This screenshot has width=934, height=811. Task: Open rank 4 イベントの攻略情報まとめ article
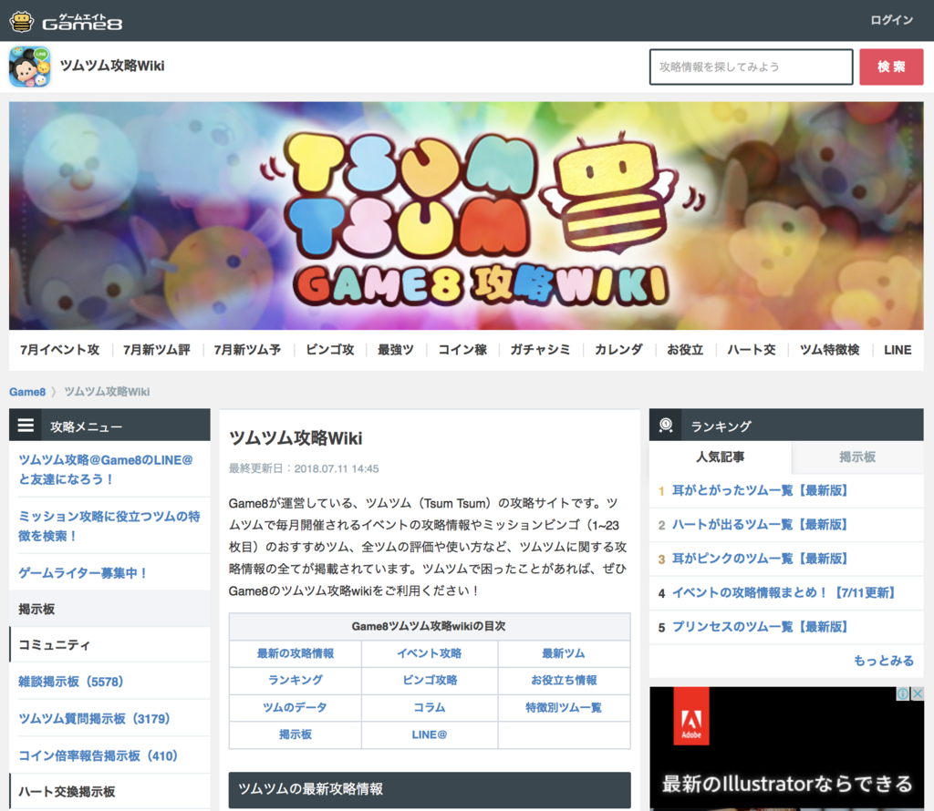(784, 592)
